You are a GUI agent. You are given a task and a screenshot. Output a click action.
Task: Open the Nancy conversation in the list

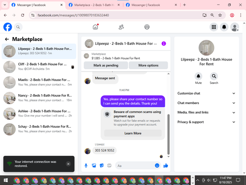point(39,98)
